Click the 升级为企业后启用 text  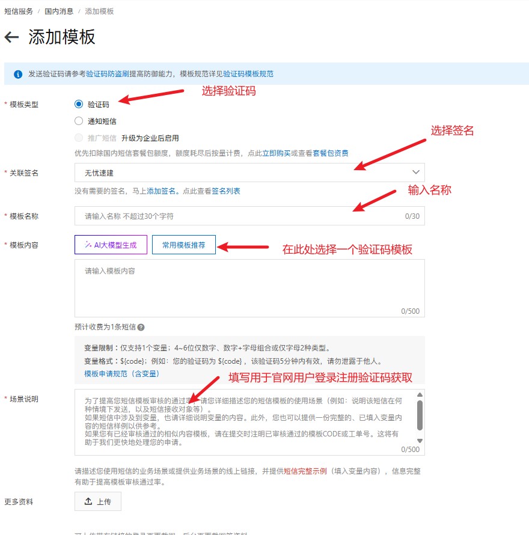(x=150, y=138)
